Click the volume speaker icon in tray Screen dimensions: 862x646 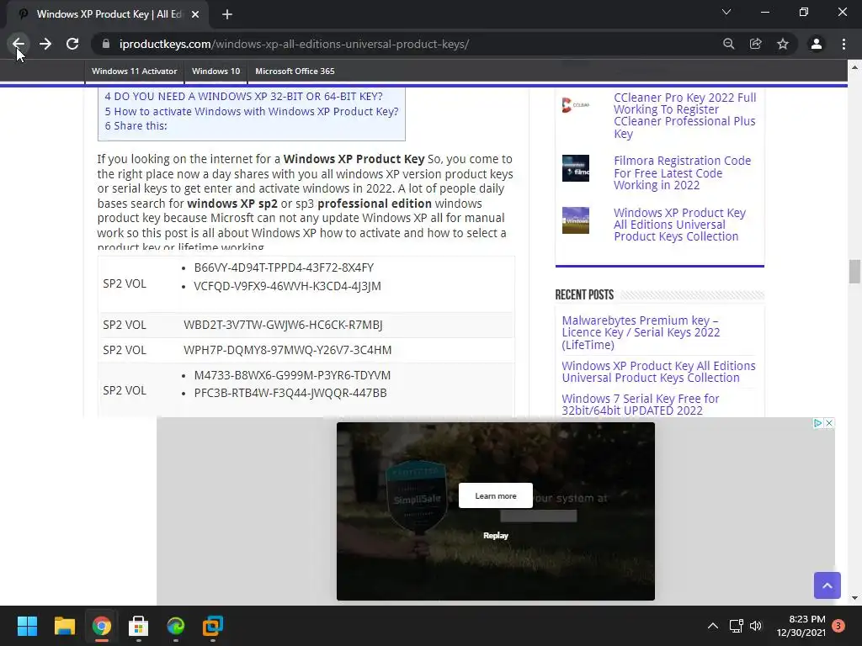(x=757, y=626)
